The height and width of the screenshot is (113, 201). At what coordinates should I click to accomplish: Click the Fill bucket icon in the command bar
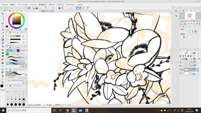point(59,8)
